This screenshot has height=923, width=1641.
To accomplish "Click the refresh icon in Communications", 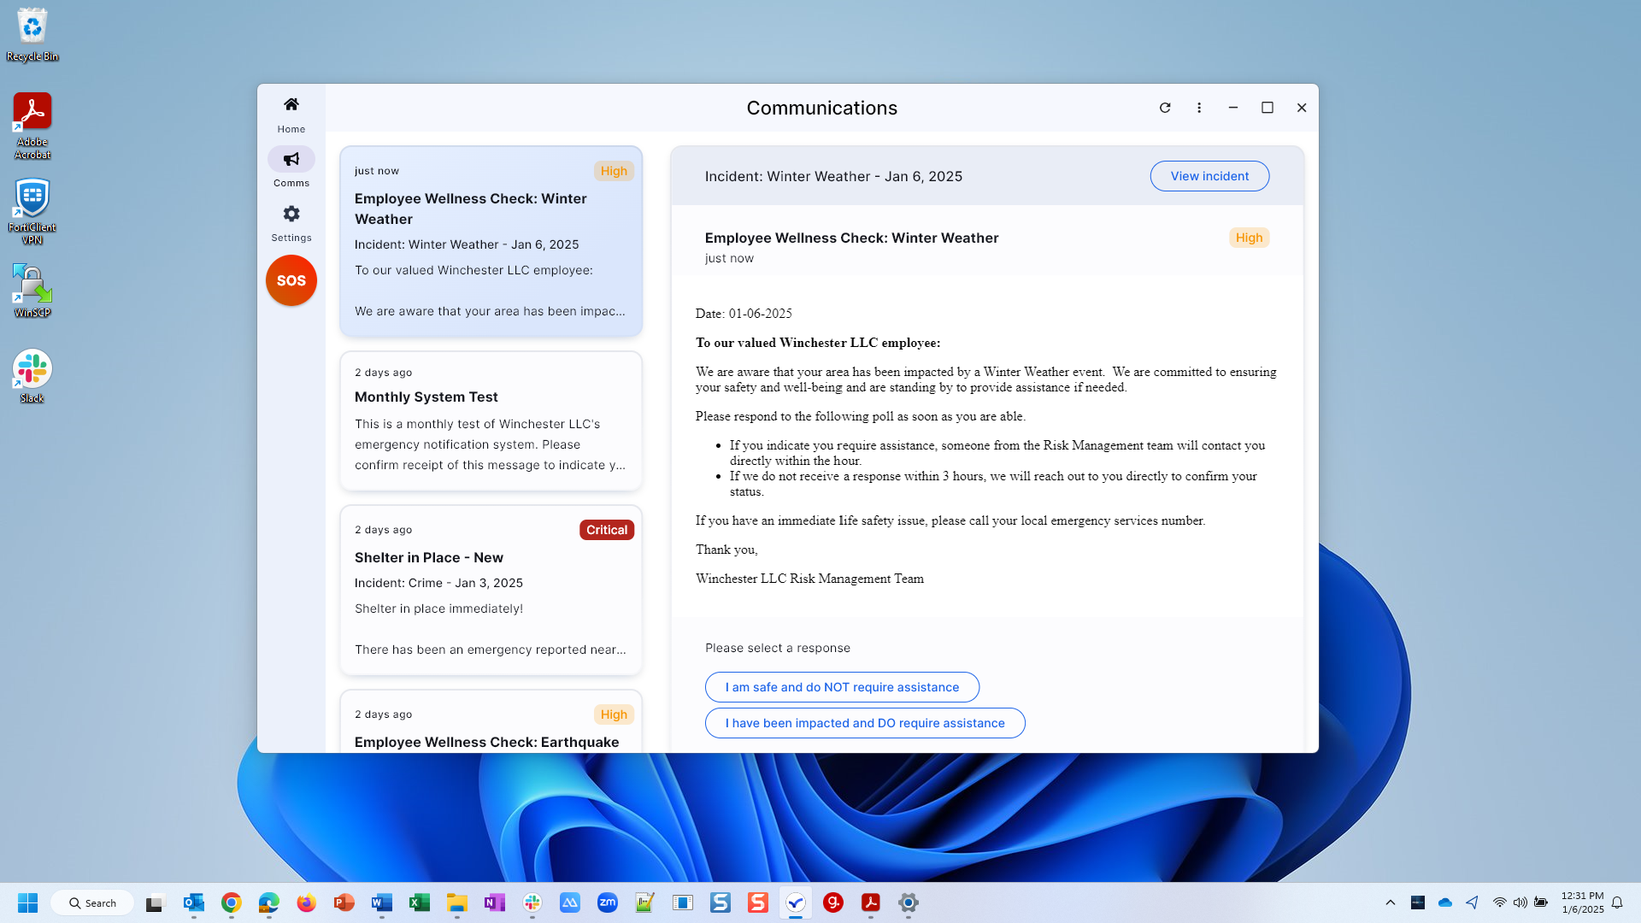I will [1164, 107].
